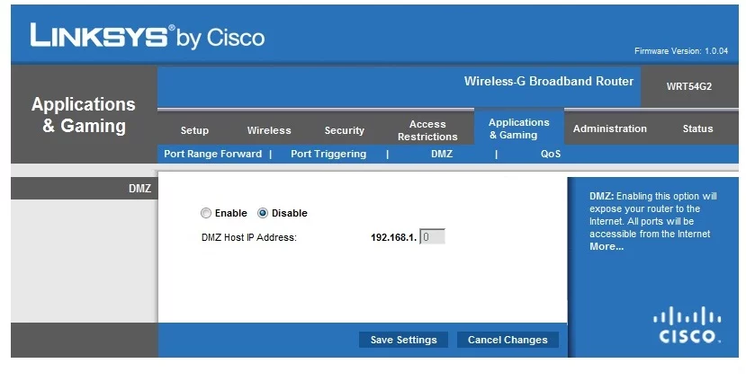Open Port Range Forward subtab

(212, 154)
